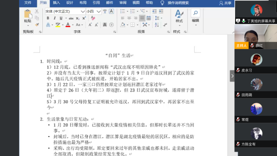Apply bullet list formatting
This screenshot has width=277, height=156.
123,11
